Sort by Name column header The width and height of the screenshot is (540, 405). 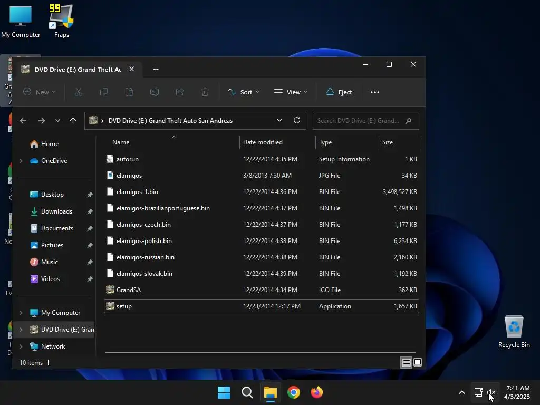click(x=121, y=142)
